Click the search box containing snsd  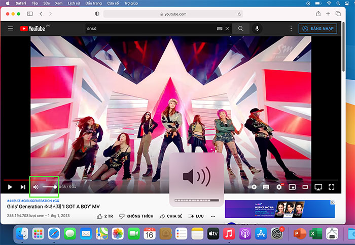150,29
